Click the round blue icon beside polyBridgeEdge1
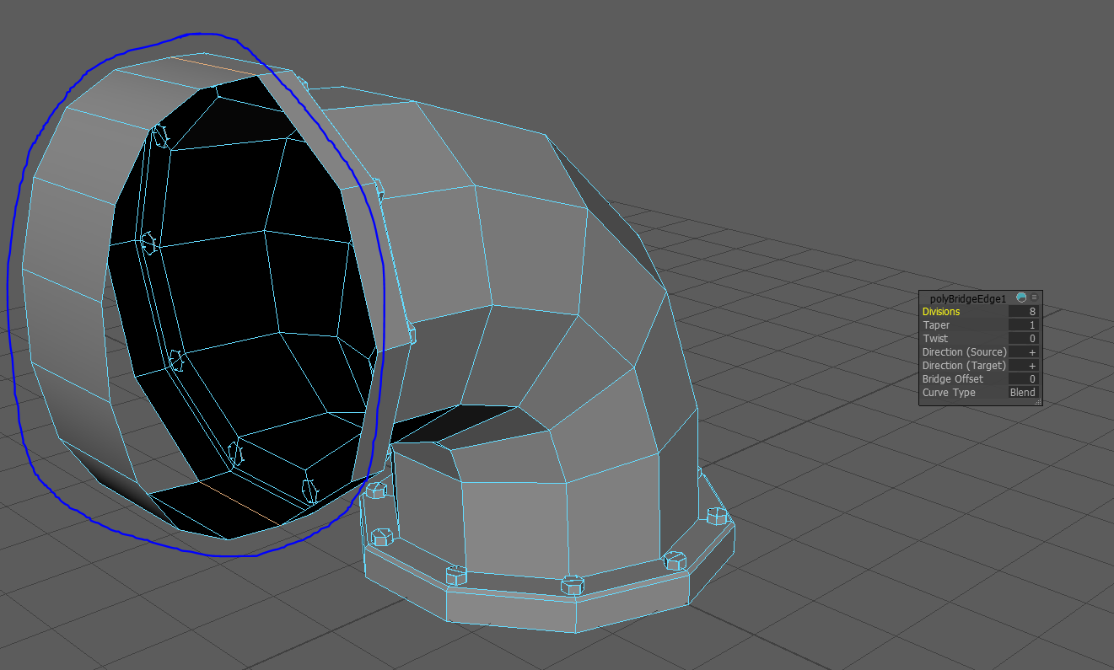Screen dimensions: 1114x670 tap(1022, 297)
